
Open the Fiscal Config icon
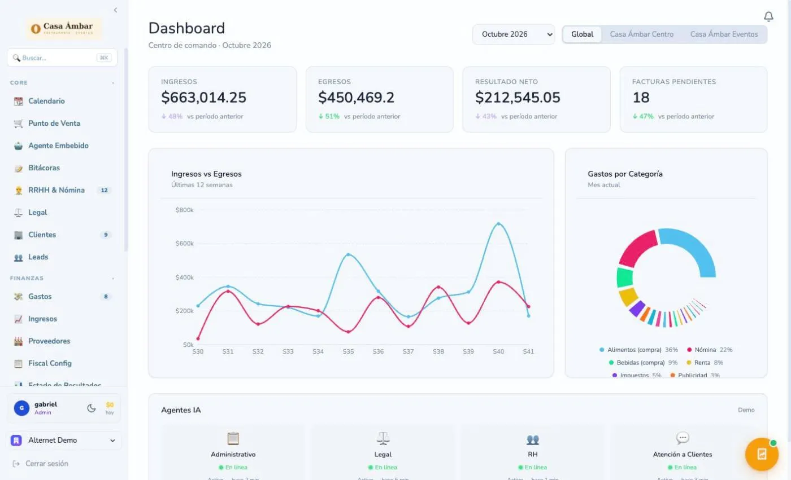18,364
